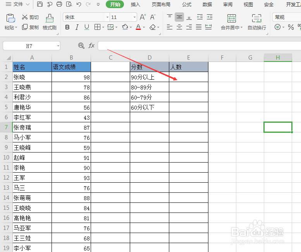Viewport: 301px width, 252px height.
Task: Switch to the 数据 tab
Action: pos(207,4)
